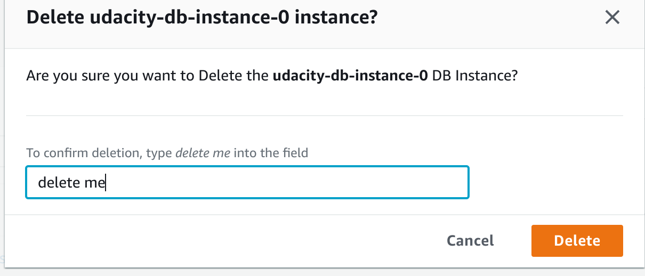645x276 pixels.
Task: Place the cursor after "me" in the field
Action: point(106,183)
